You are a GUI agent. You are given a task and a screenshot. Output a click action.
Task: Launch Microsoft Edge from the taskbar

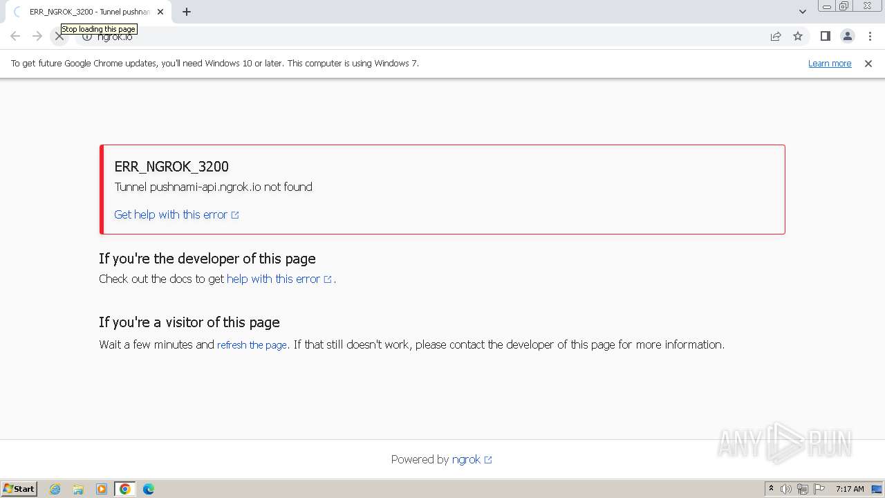click(x=149, y=489)
